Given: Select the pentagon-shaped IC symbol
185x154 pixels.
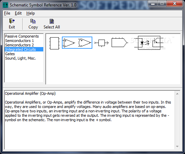Looking at the screenshot, I should tap(120, 42).
